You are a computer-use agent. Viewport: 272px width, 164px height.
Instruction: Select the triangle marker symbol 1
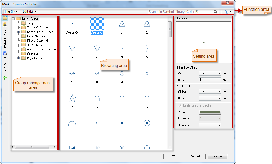(x=122, y=24)
